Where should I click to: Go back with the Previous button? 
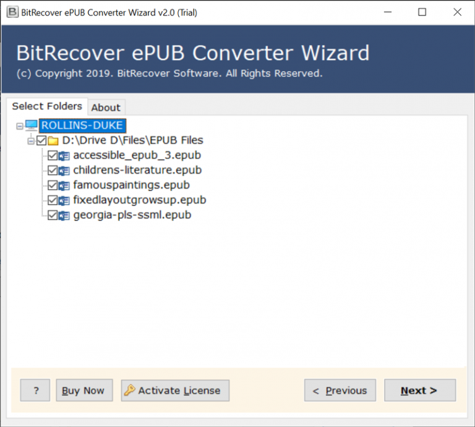(x=340, y=391)
